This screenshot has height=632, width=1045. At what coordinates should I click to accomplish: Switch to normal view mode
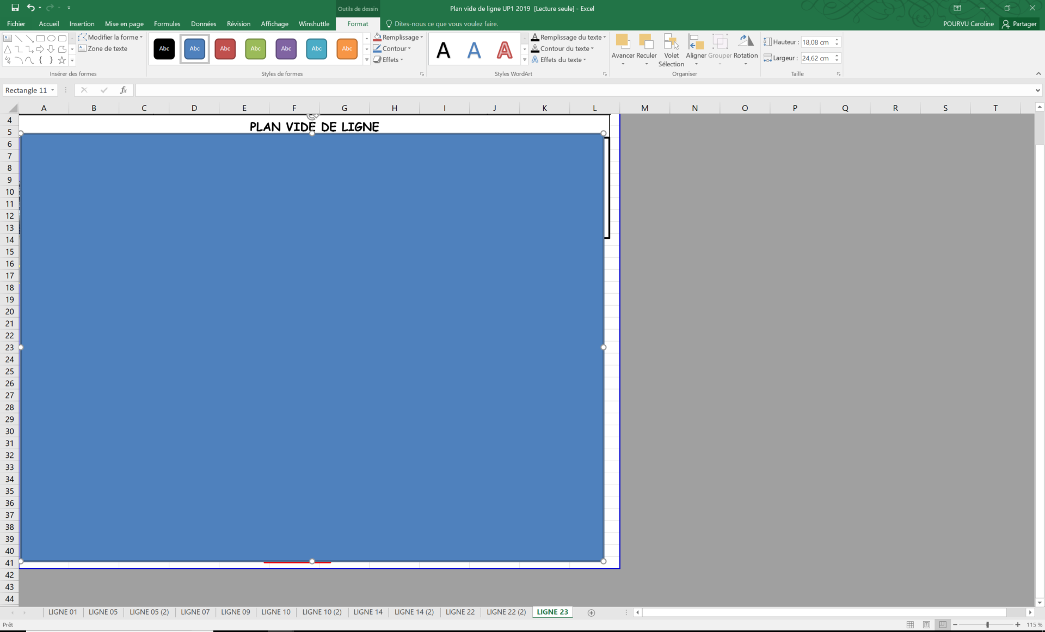point(910,624)
